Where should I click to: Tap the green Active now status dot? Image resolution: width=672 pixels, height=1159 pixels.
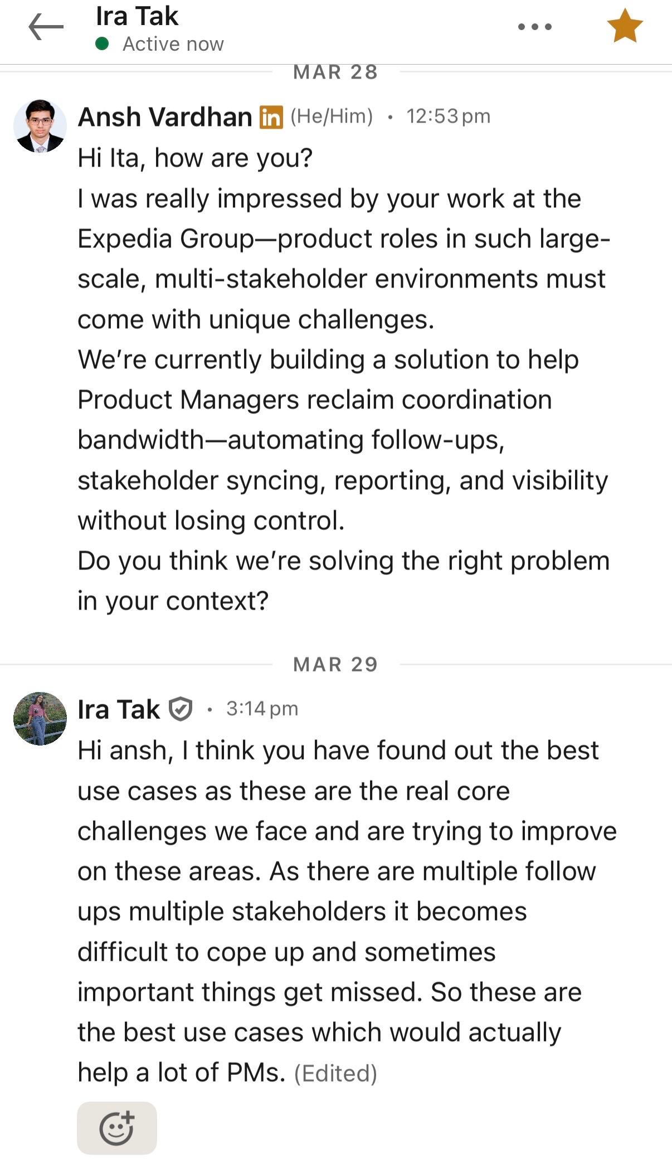click(102, 43)
